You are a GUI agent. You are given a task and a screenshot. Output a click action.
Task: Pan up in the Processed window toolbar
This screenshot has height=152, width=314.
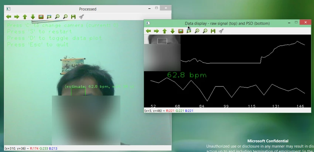(25, 17)
